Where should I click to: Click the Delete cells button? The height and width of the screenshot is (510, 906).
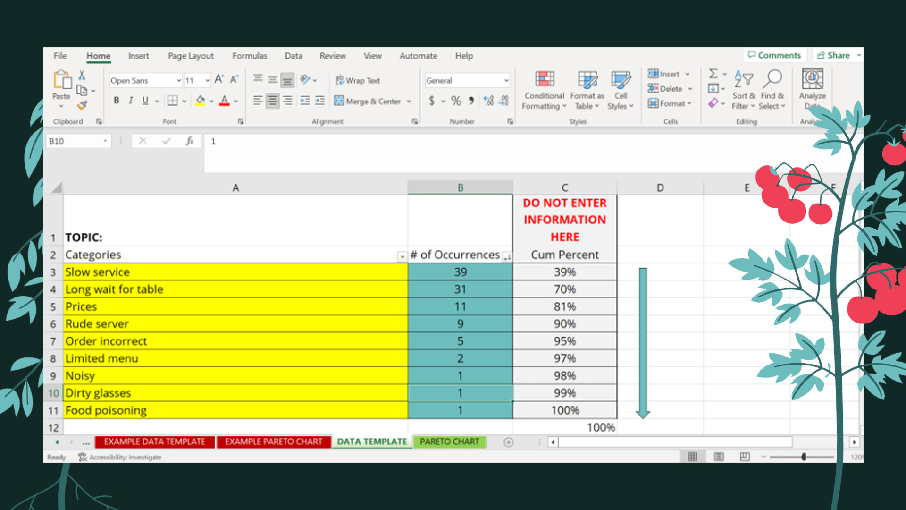666,88
